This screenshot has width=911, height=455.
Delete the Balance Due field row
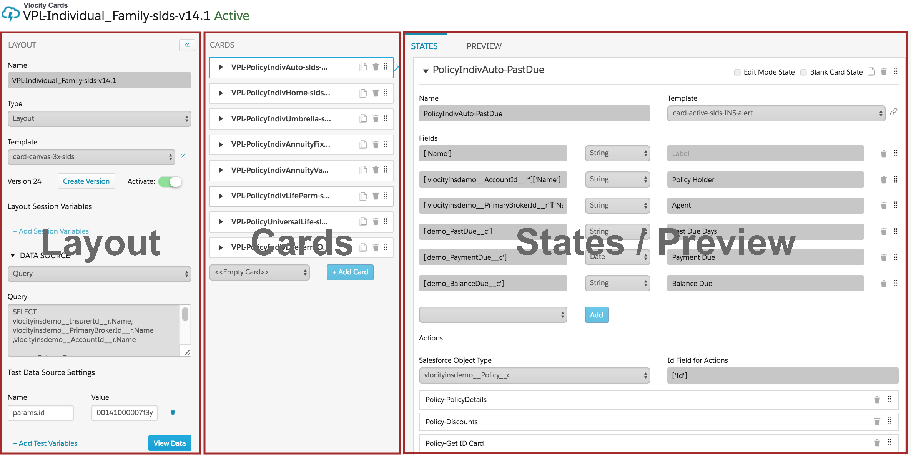coord(884,284)
